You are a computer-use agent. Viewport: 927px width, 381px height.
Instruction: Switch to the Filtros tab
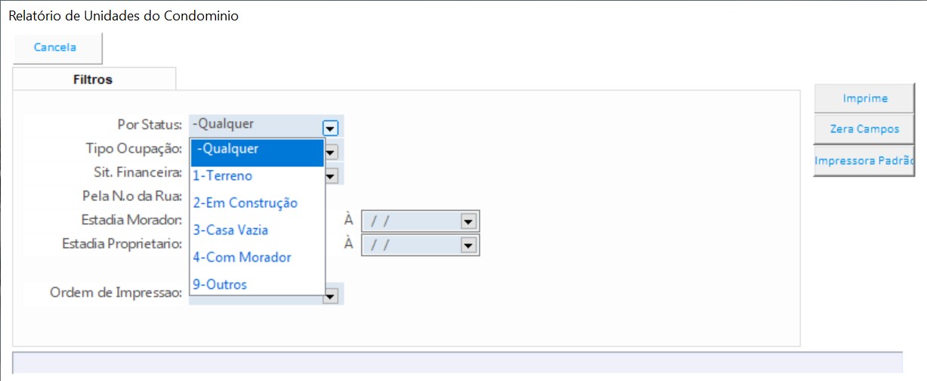[93, 79]
